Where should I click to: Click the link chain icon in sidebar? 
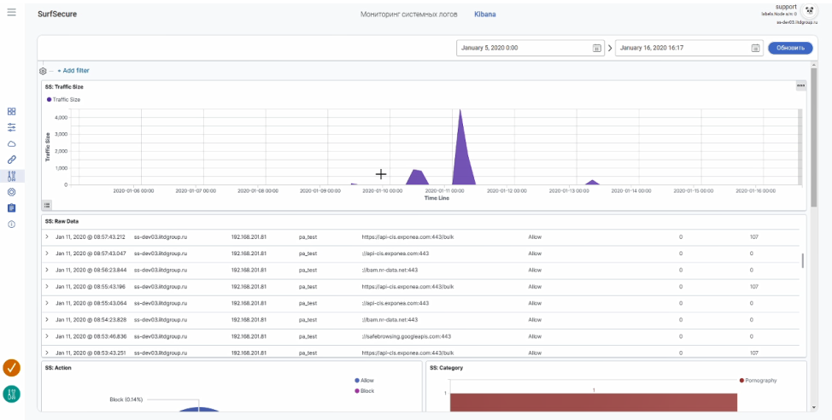11,160
